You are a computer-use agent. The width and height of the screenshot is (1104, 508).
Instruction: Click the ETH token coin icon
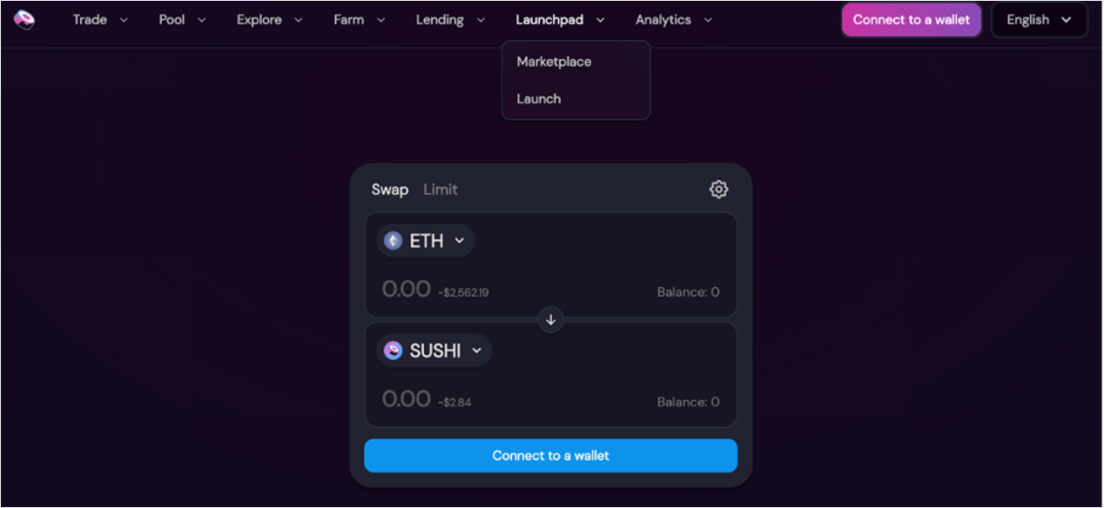click(x=394, y=241)
